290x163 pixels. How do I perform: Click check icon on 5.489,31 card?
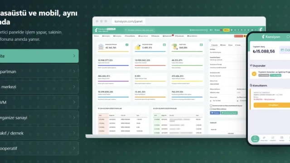[164, 45]
